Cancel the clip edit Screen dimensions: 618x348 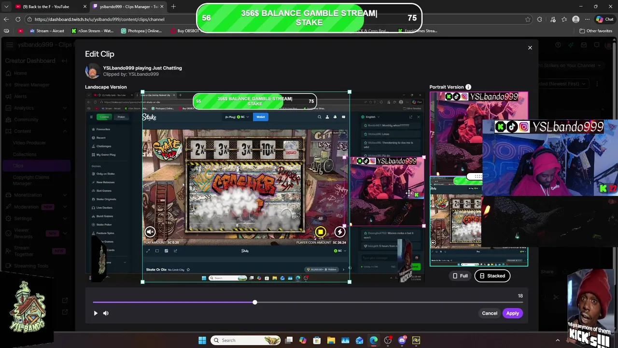pos(489,313)
